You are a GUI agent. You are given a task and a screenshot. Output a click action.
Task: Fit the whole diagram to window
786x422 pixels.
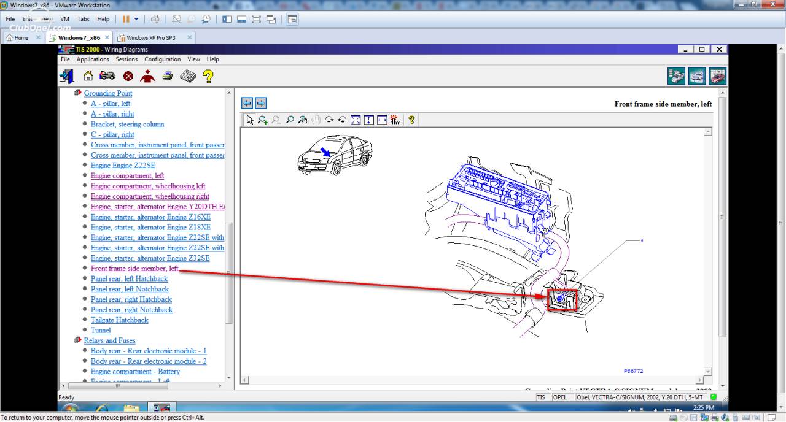356,120
